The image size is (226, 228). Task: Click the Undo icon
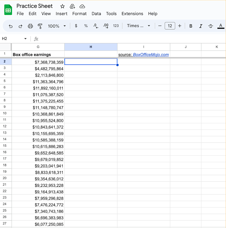coord(11,26)
